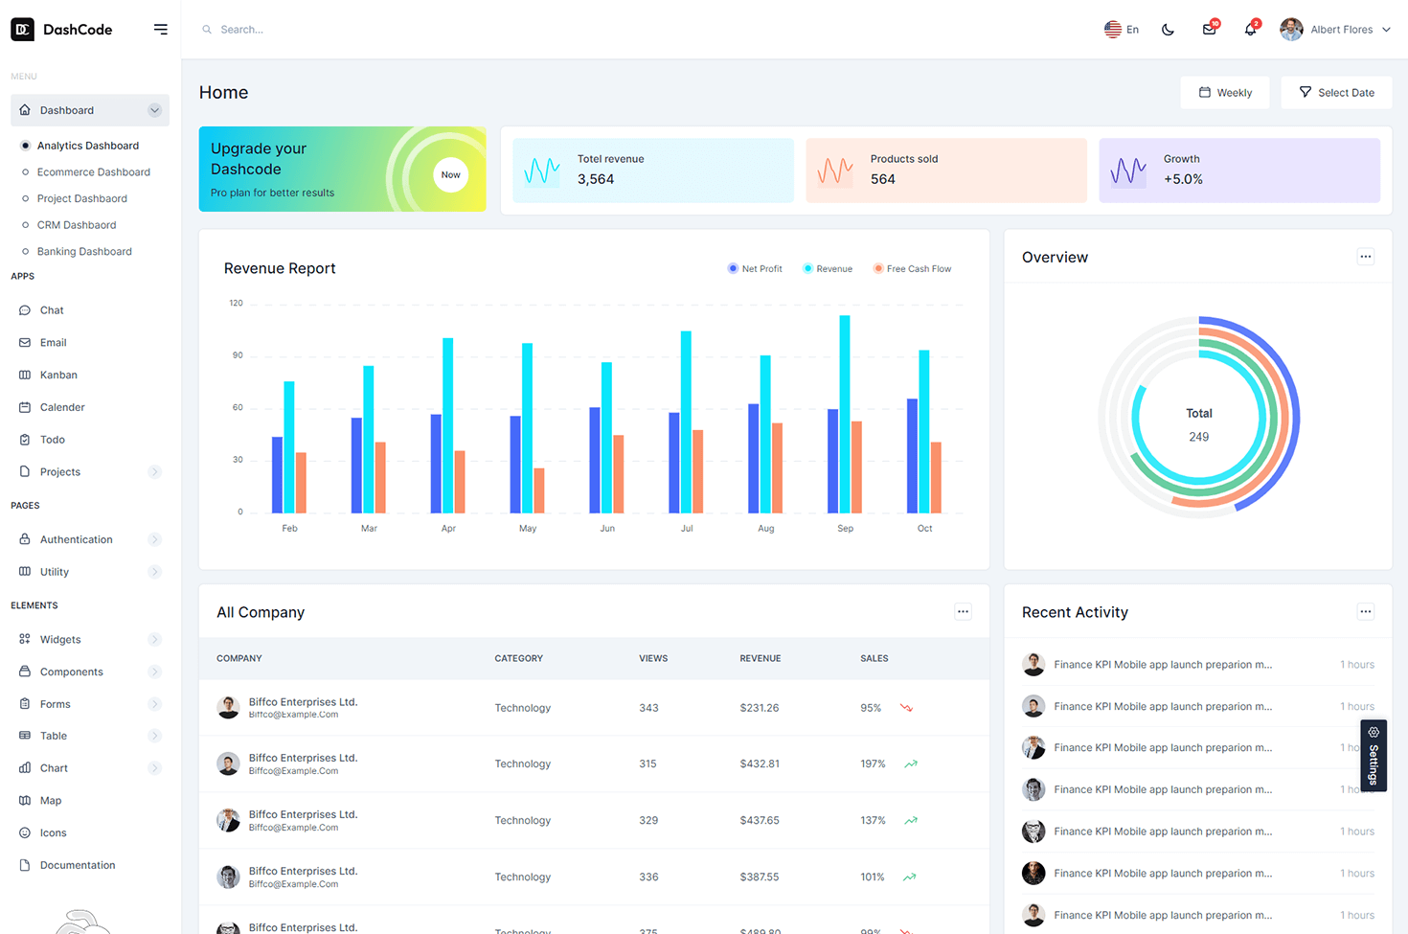Toggle the Free Cash Flow legend swatch
1408x934 pixels.
pyautogui.click(x=878, y=268)
